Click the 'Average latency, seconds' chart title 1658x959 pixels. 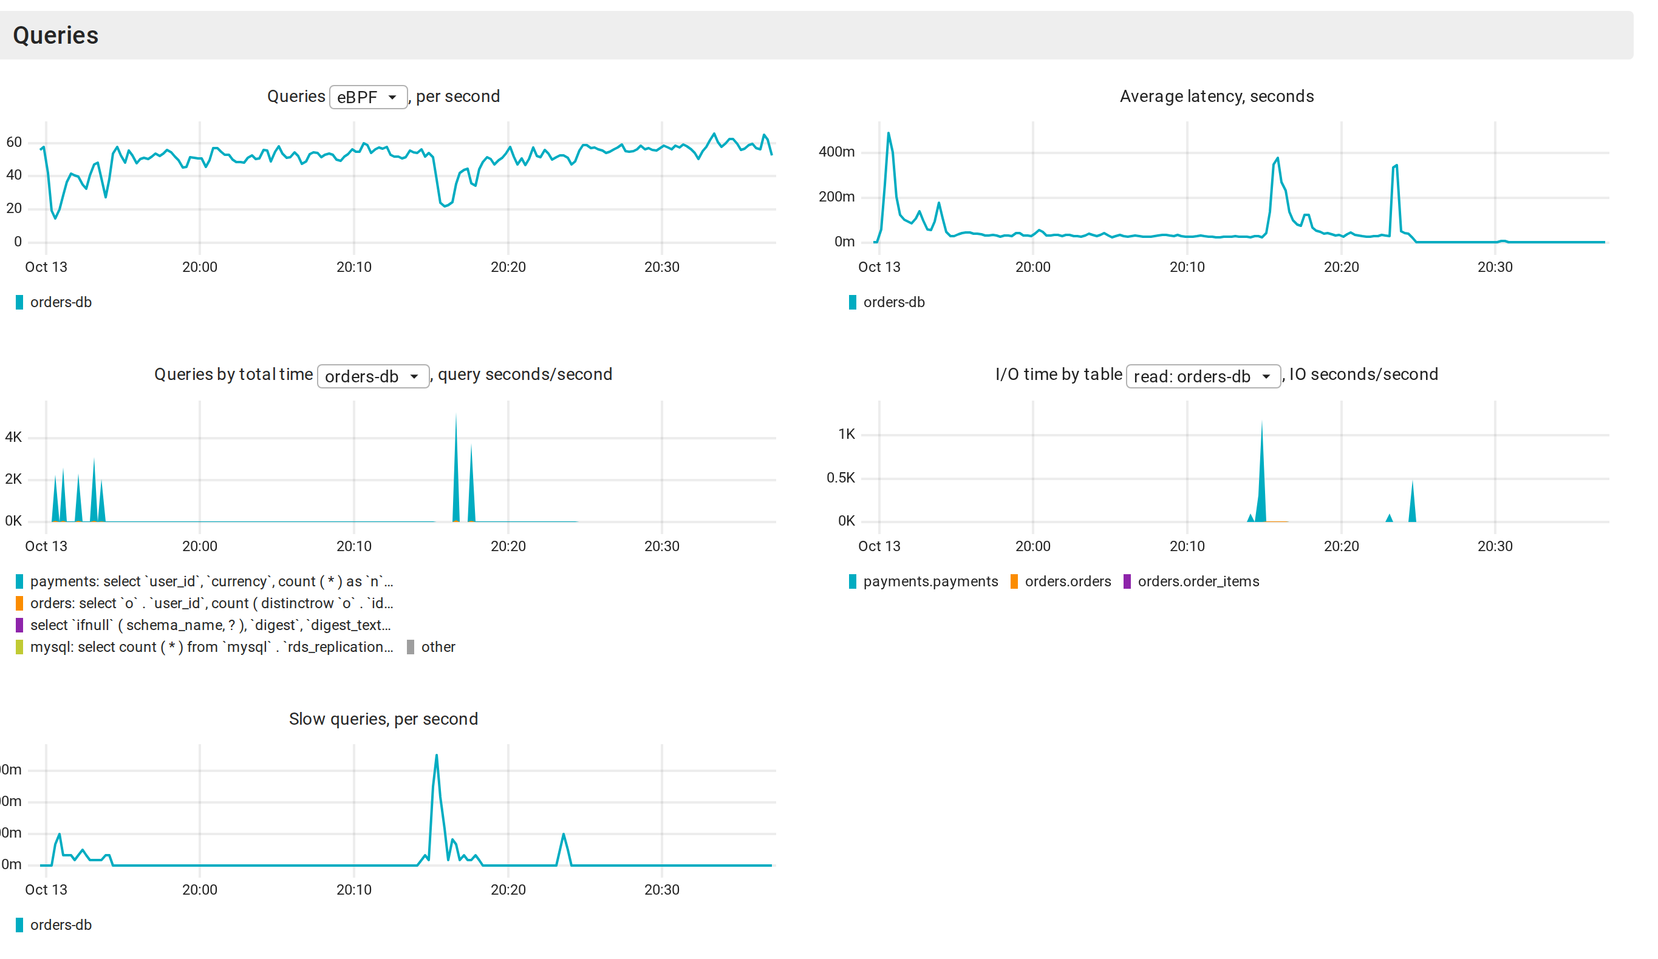[x=1216, y=96]
